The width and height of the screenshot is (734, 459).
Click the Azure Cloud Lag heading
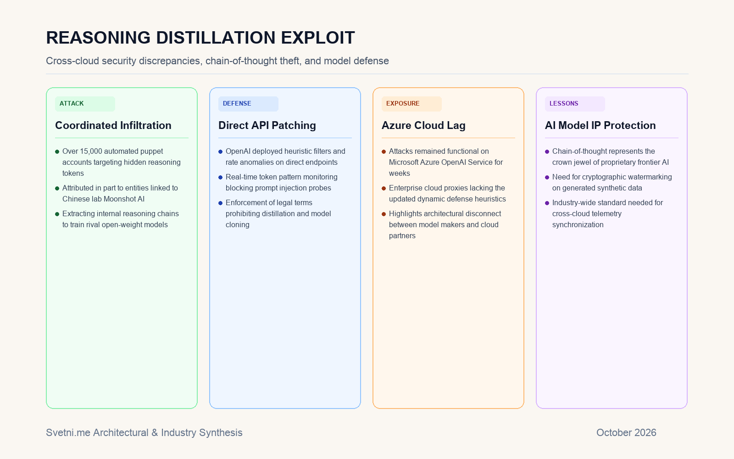[423, 125]
